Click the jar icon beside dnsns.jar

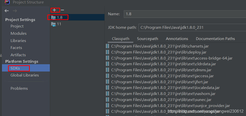pyautogui.click(x=107, y=70)
